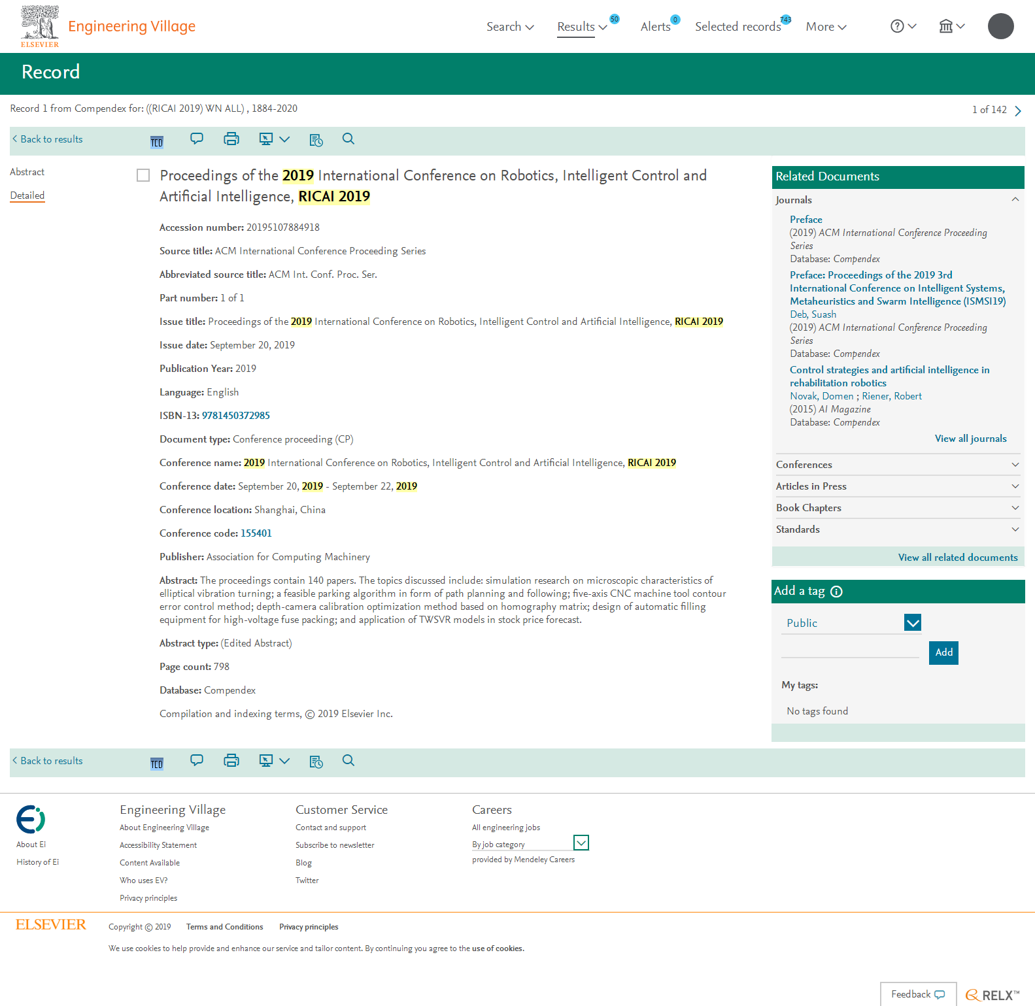Click the top toolbar save-to-folder icon
Image resolution: width=1035 pixels, height=1006 pixels.
(316, 140)
